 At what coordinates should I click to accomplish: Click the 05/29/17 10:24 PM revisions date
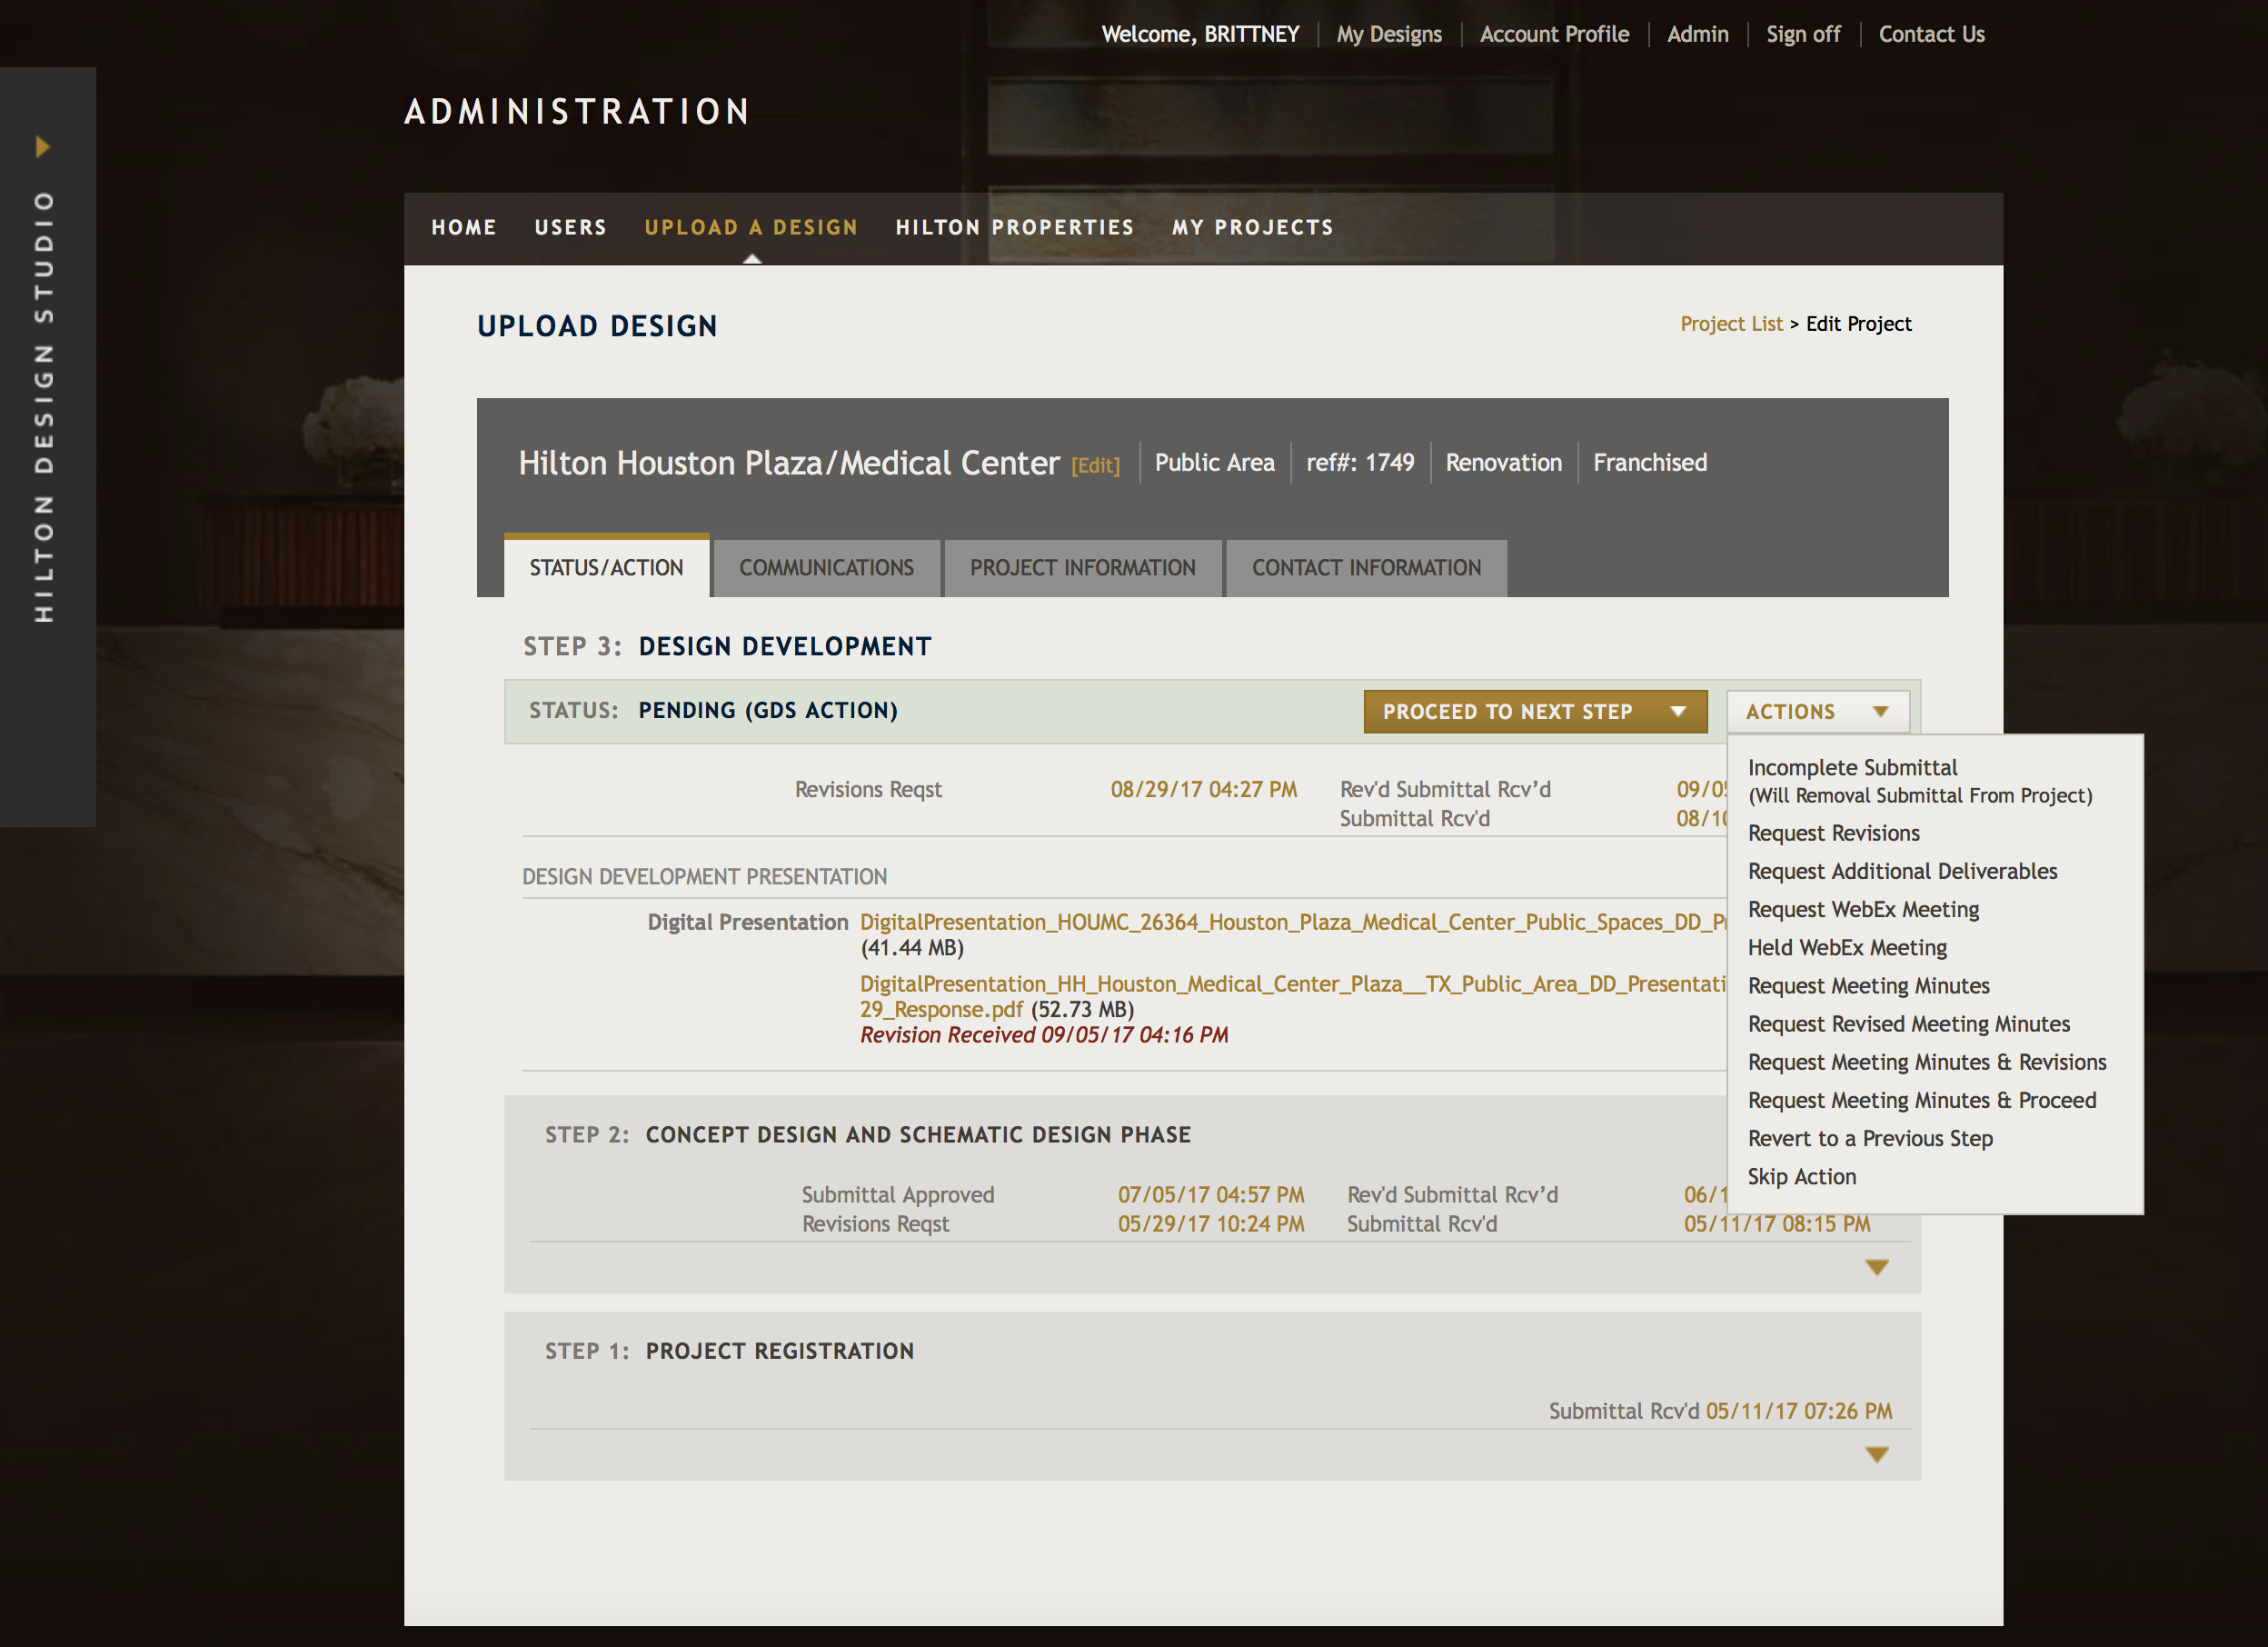[1211, 1223]
